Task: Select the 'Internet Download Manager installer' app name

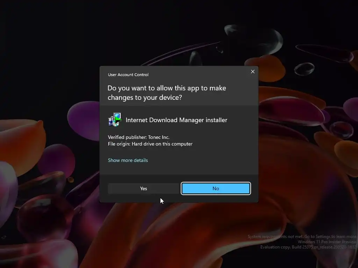Action: [177, 120]
